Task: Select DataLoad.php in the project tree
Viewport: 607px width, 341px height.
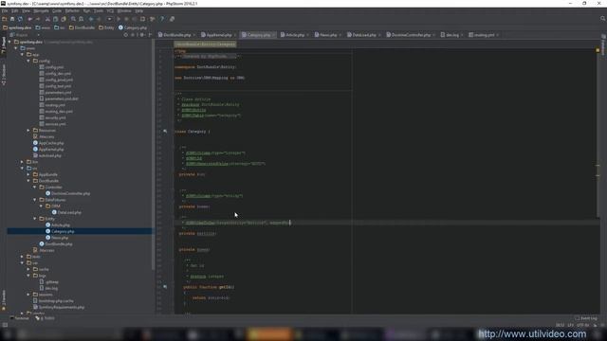Action: click(x=69, y=212)
